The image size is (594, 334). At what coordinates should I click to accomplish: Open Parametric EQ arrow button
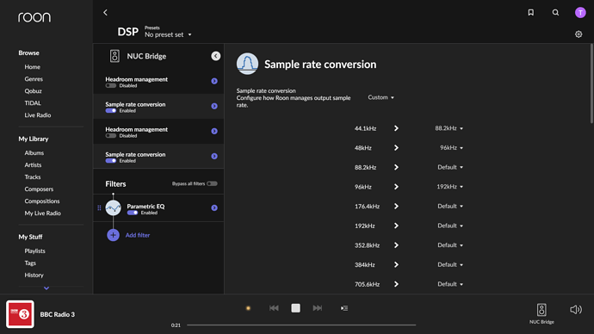(x=214, y=207)
